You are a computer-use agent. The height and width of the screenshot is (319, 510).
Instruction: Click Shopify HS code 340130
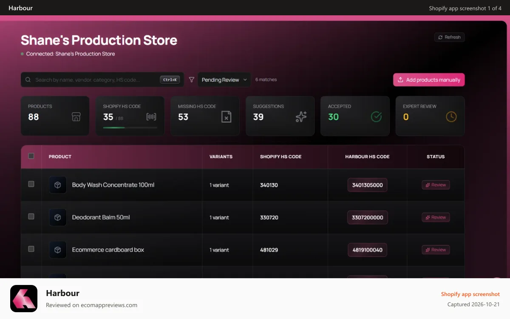(x=269, y=185)
